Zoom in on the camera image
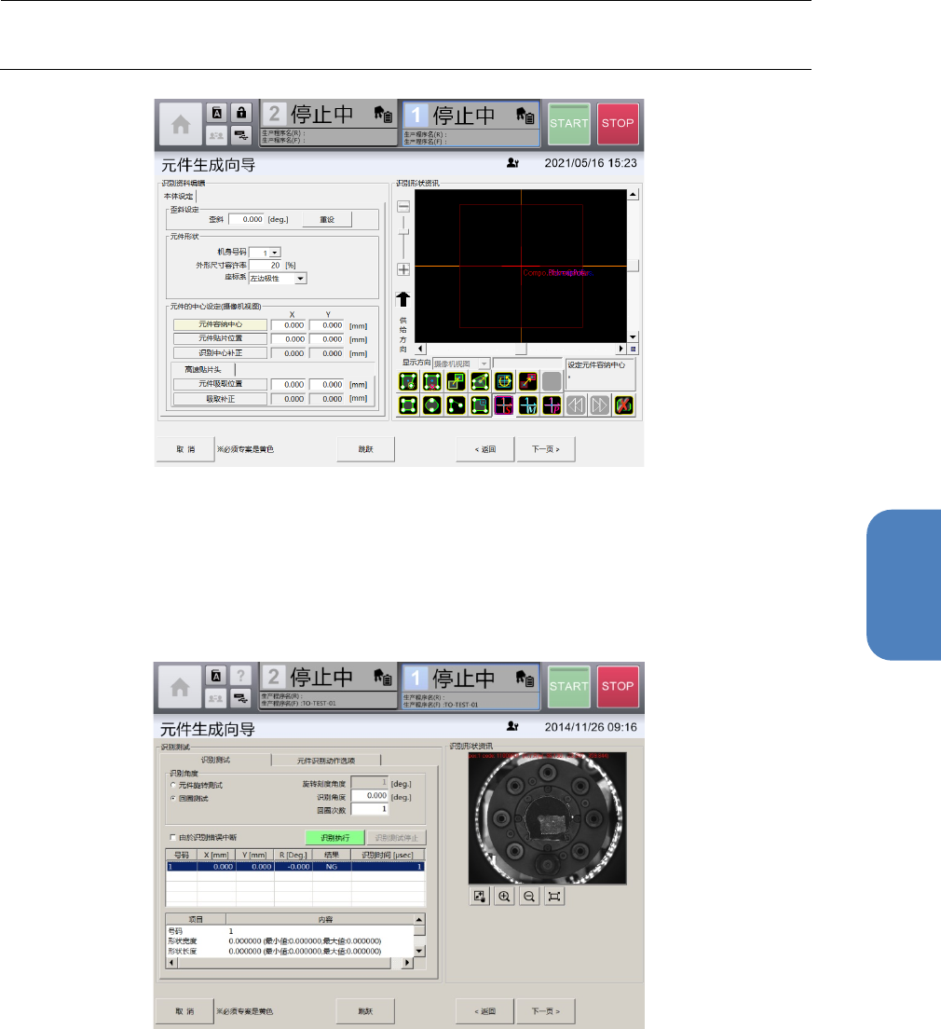The height and width of the screenshot is (1029, 941). click(504, 897)
